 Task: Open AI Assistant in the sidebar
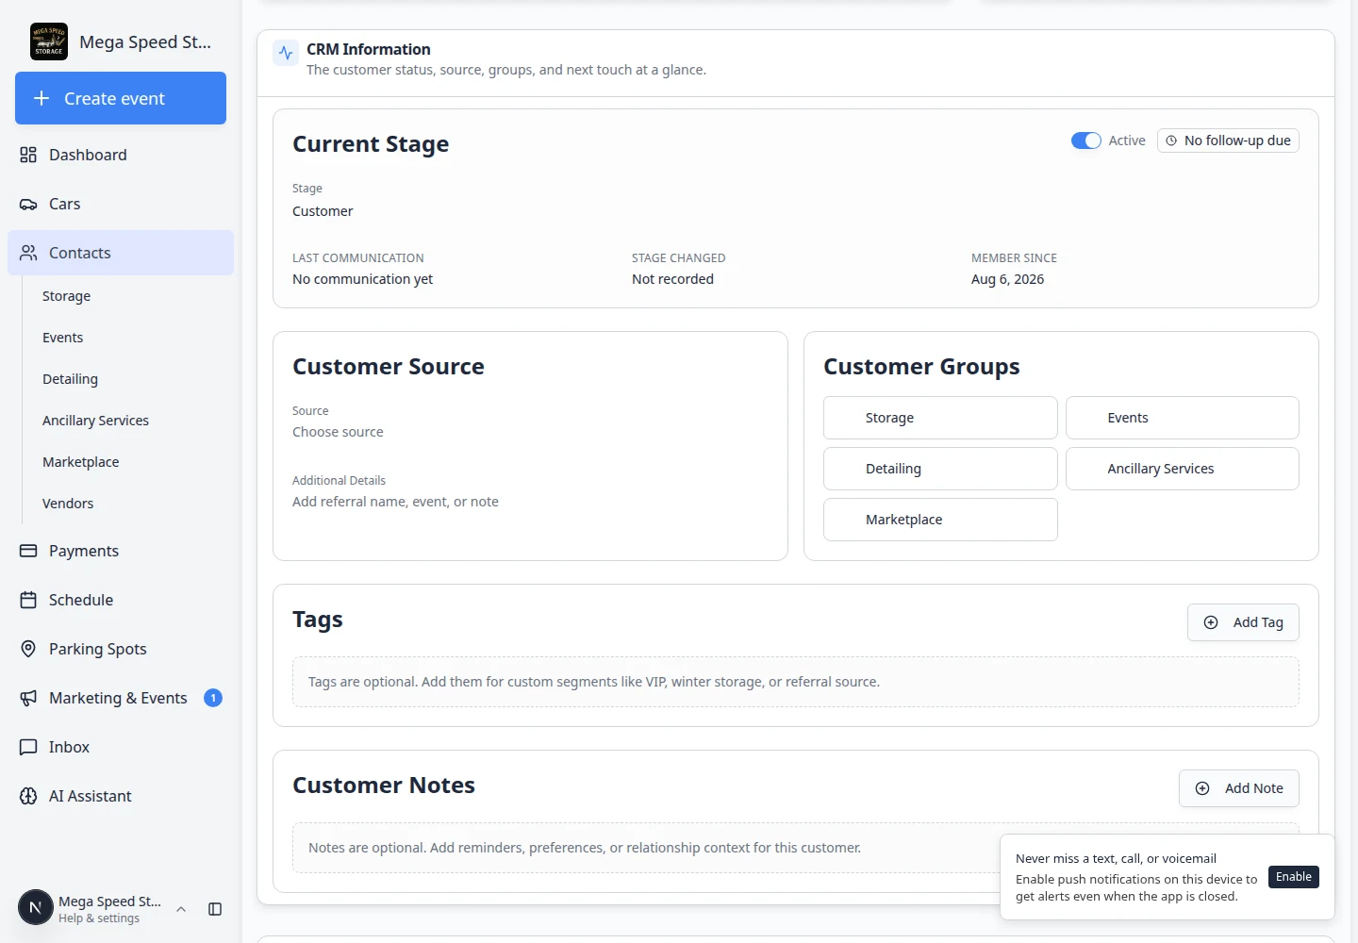click(x=121, y=796)
